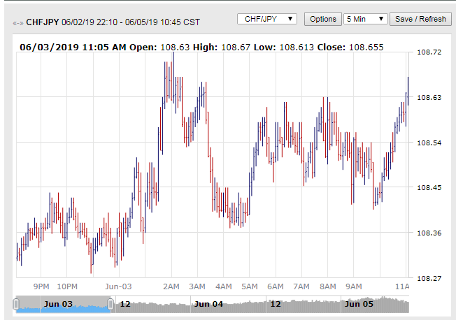Grab the left handle of range navigator
This screenshot has height=320, width=456.
[16, 305]
